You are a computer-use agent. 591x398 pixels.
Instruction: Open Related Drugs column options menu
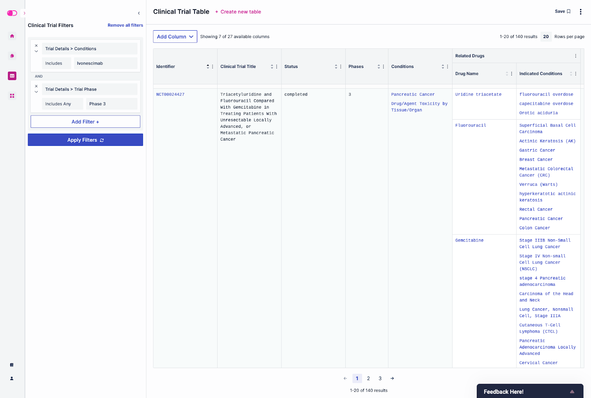coord(575,56)
